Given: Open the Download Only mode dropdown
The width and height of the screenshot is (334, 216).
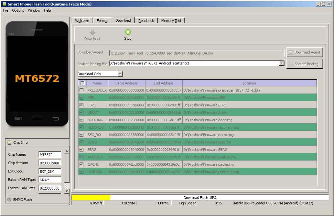Looking at the screenshot, I should tap(120, 74).
